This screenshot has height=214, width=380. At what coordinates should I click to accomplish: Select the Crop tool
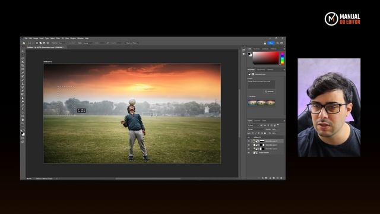(x=23, y=65)
